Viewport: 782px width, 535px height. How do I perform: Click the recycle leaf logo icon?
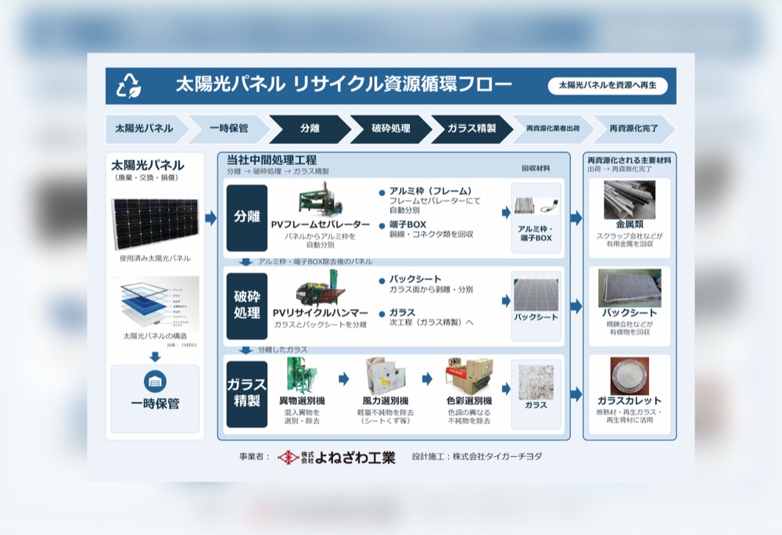point(129,86)
